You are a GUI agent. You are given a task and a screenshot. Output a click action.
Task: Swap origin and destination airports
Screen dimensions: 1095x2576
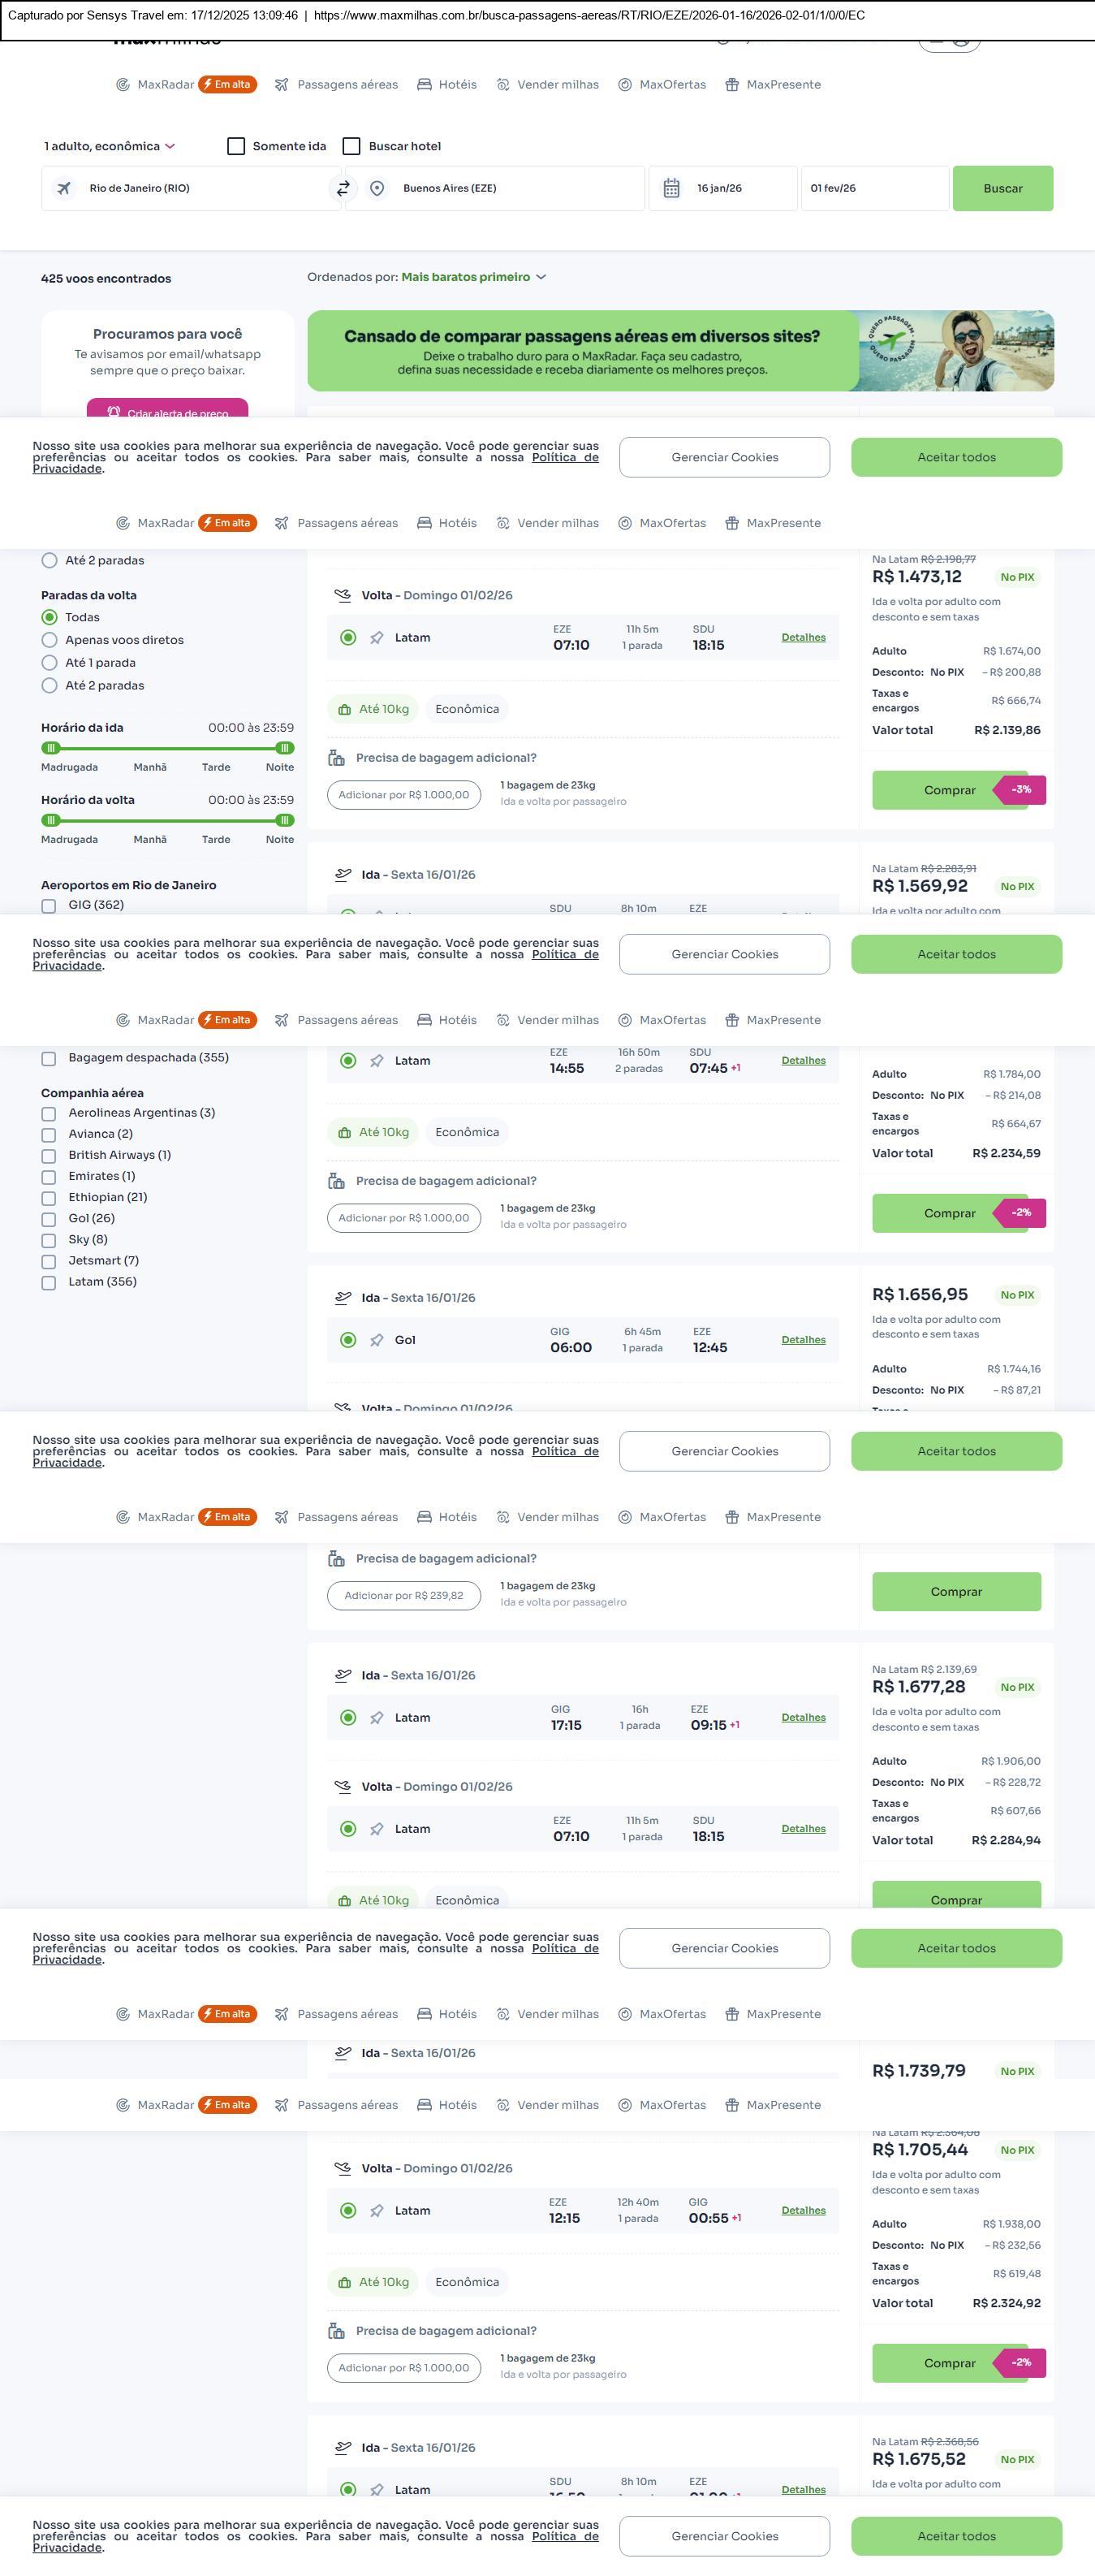click(x=343, y=188)
